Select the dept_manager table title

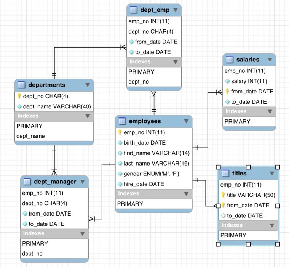55,182
